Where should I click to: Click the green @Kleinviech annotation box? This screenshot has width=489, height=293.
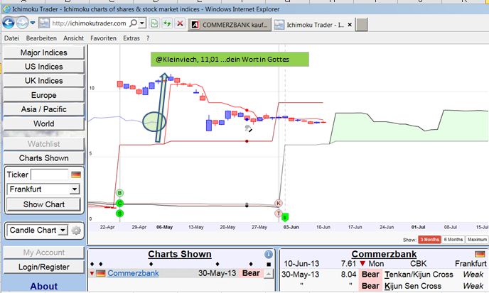(230, 59)
